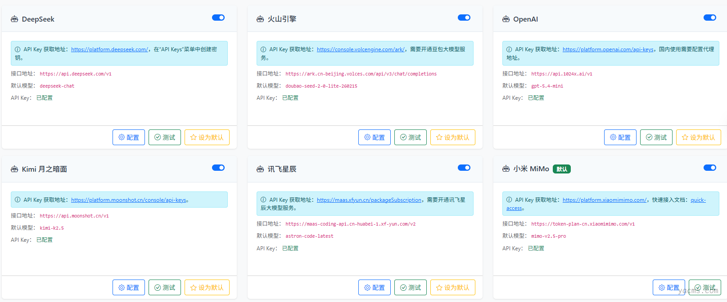Click 测试 on the Kimi card
The width and height of the screenshot is (727, 302).
click(x=165, y=287)
